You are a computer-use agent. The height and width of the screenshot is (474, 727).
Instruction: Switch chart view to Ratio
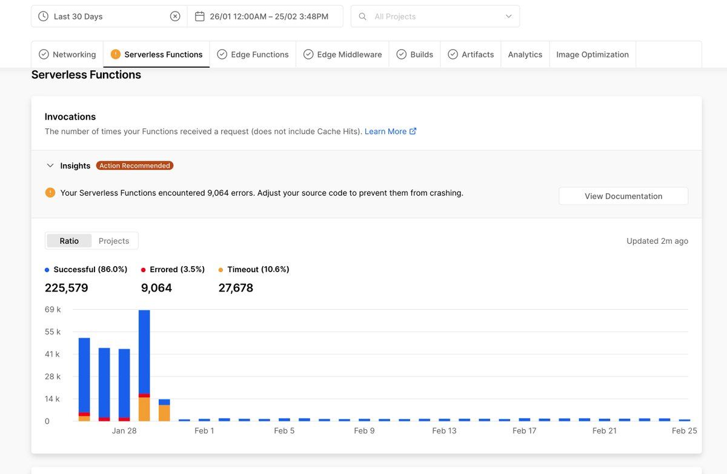click(x=69, y=241)
